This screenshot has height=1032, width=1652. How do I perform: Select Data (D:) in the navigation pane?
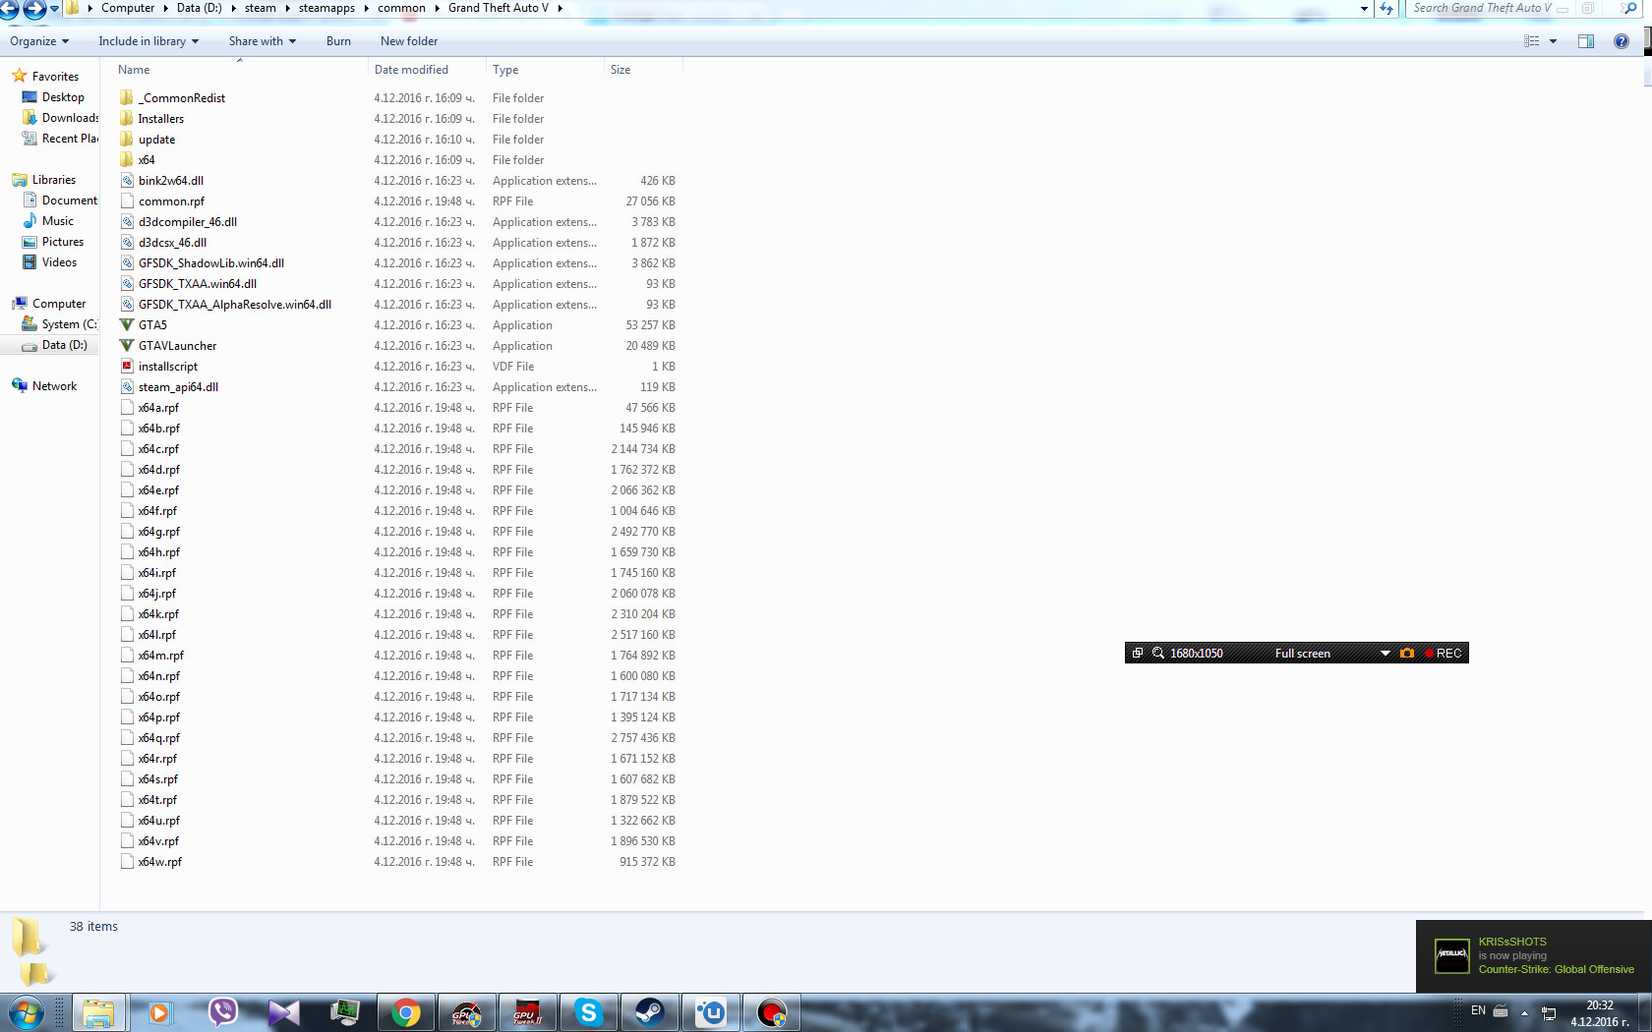pos(64,345)
